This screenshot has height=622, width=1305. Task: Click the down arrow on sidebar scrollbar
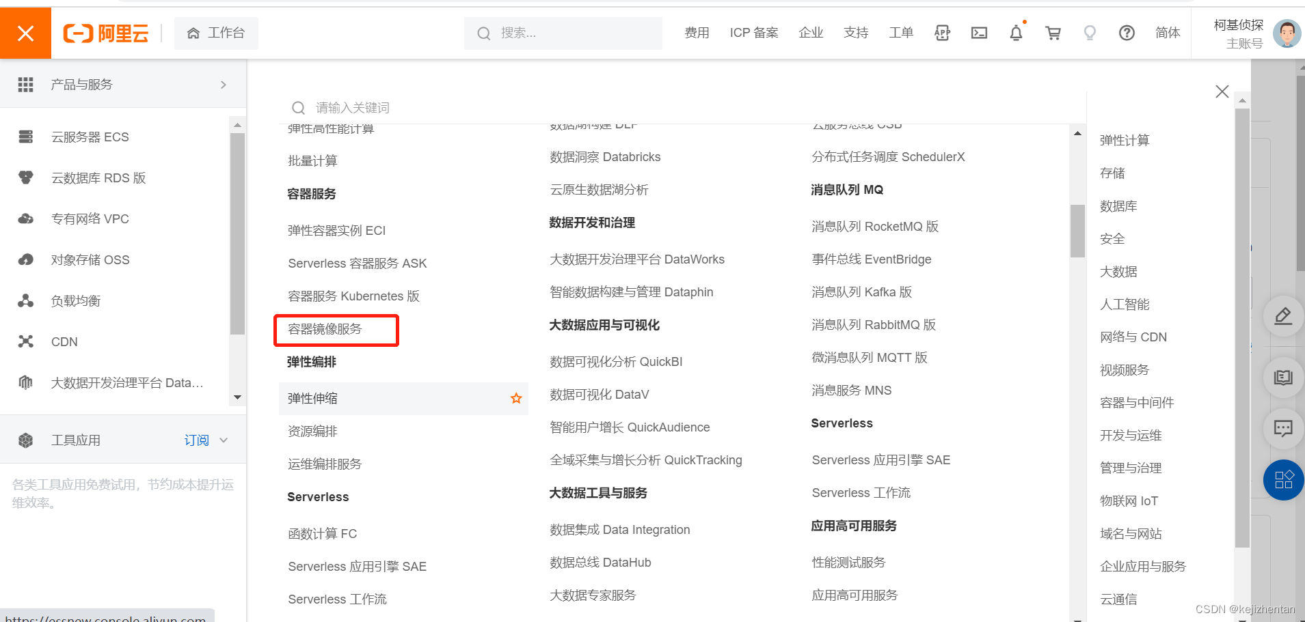(x=237, y=397)
